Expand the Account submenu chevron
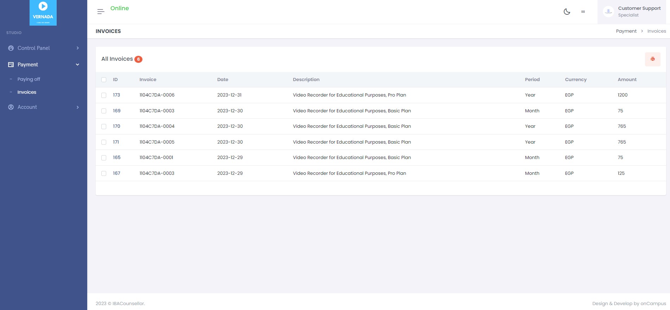Viewport: 670px width, 310px height. pos(78,107)
